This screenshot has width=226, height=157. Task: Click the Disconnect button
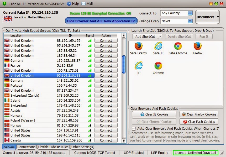coord(206,17)
